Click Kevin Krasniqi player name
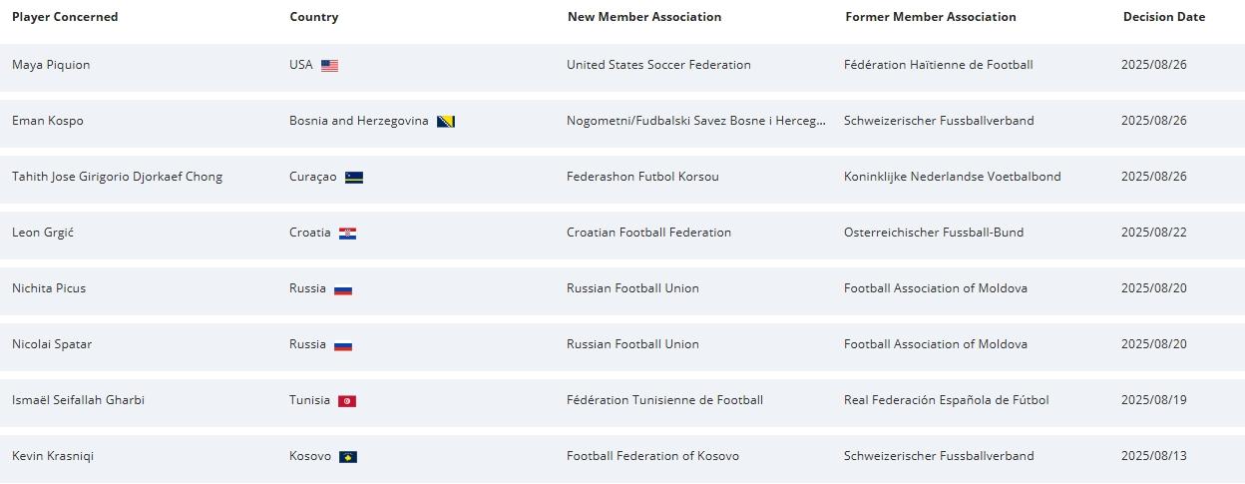 point(53,456)
